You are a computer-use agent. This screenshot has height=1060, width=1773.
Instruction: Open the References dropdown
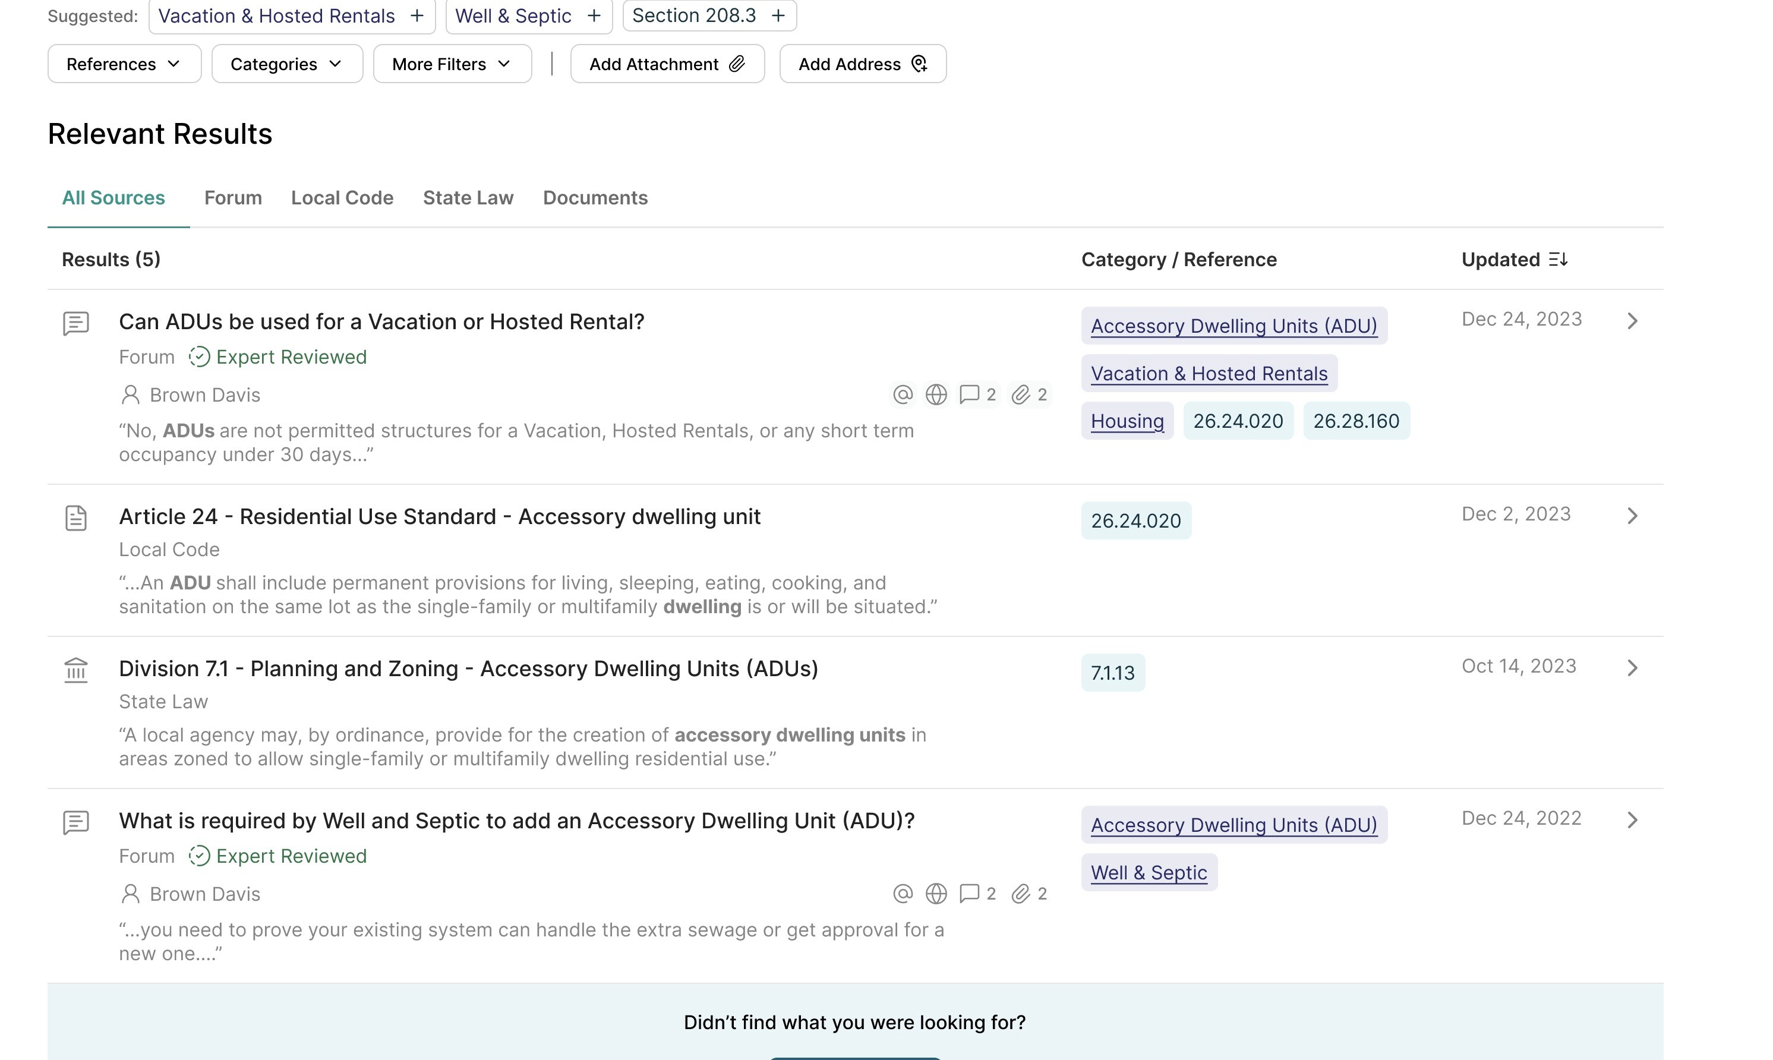[x=124, y=64]
